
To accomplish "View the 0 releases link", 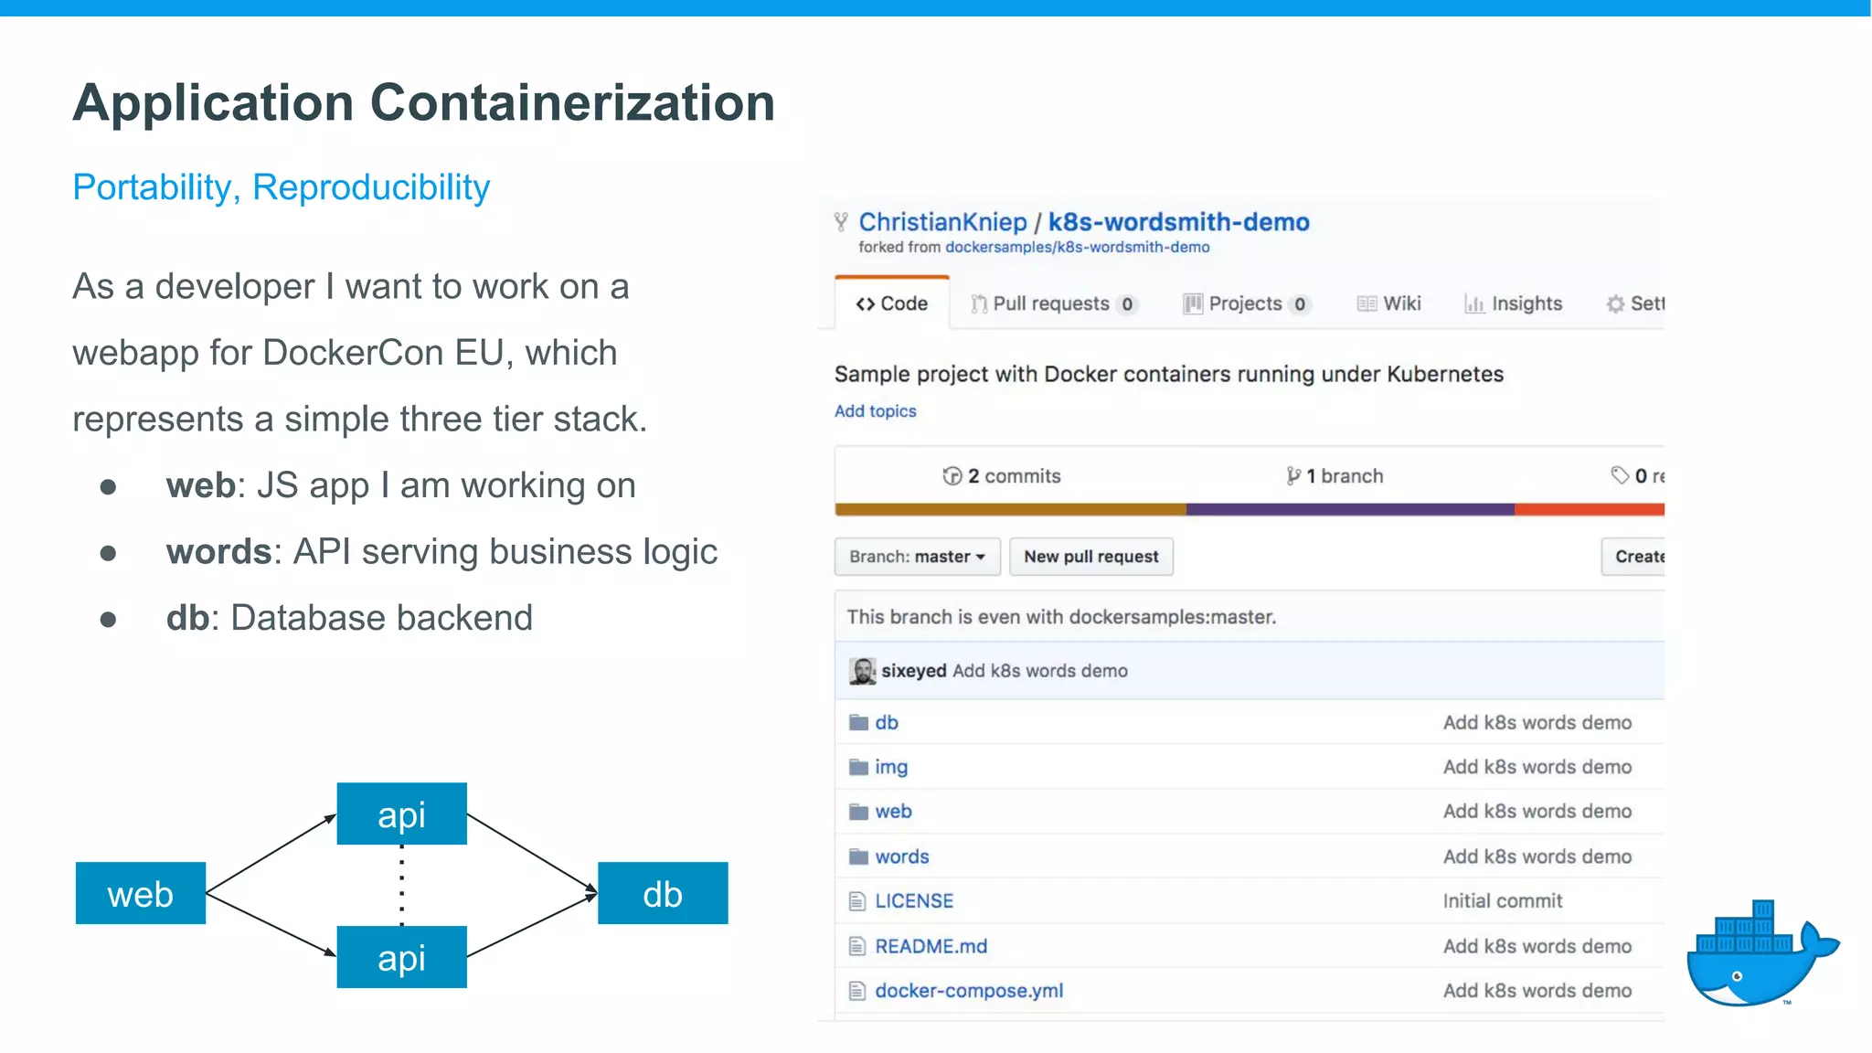I will click(x=1638, y=476).
